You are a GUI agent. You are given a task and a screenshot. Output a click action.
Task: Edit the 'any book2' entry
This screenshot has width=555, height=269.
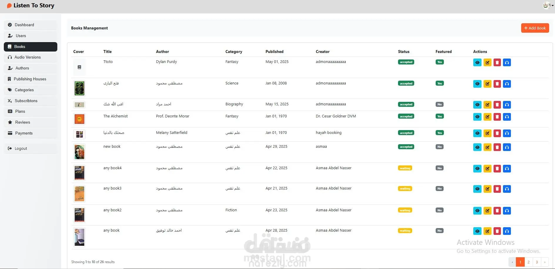tap(487, 211)
